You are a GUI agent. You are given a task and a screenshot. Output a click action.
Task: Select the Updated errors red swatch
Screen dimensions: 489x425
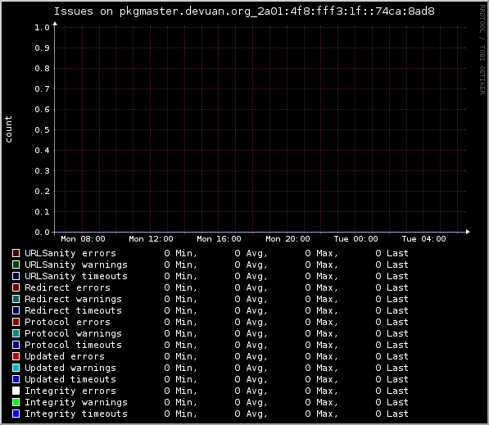coord(16,356)
